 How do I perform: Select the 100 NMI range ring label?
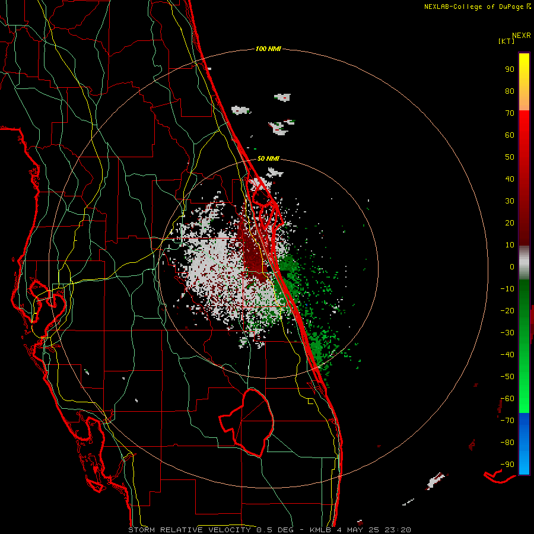(x=268, y=49)
